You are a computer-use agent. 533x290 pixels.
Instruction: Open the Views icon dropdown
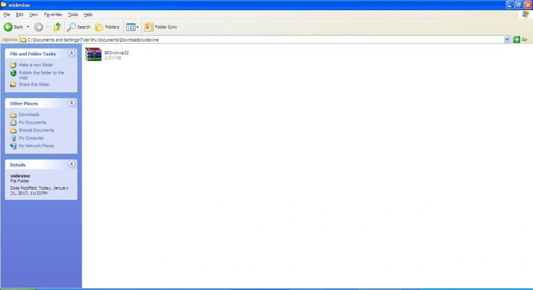pyautogui.click(x=132, y=27)
